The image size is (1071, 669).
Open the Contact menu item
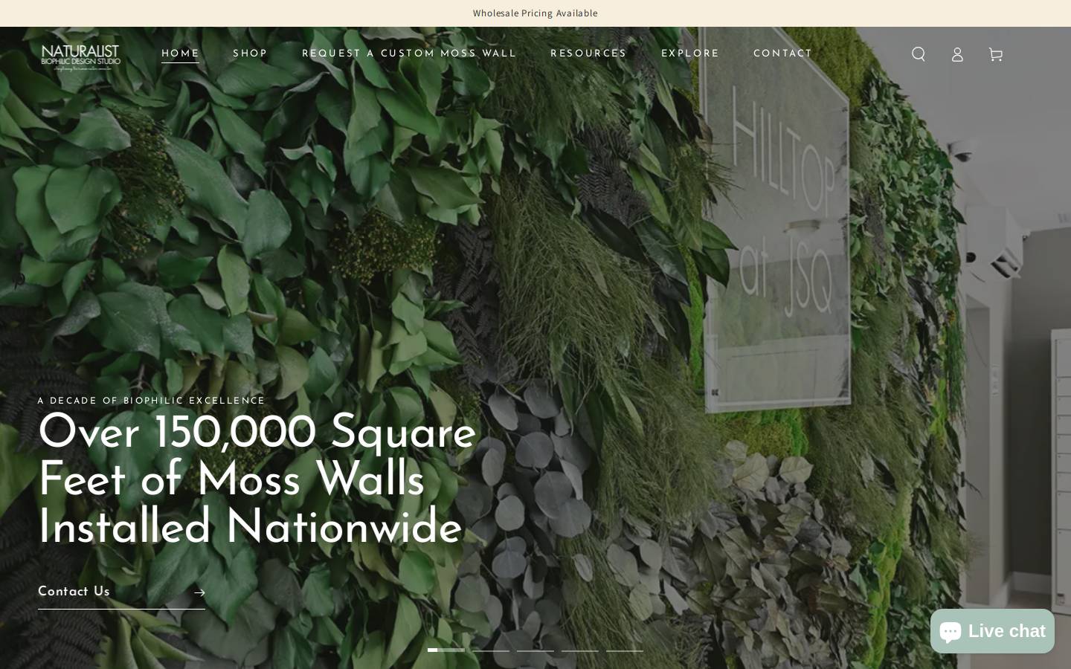coord(782,54)
